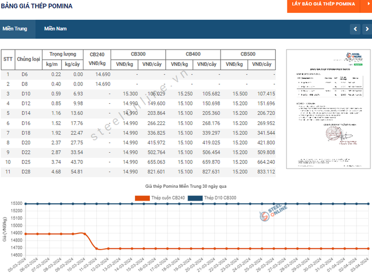Click the CB400 column header
This screenshot has height=274, width=372.
pyautogui.click(x=193, y=54)
